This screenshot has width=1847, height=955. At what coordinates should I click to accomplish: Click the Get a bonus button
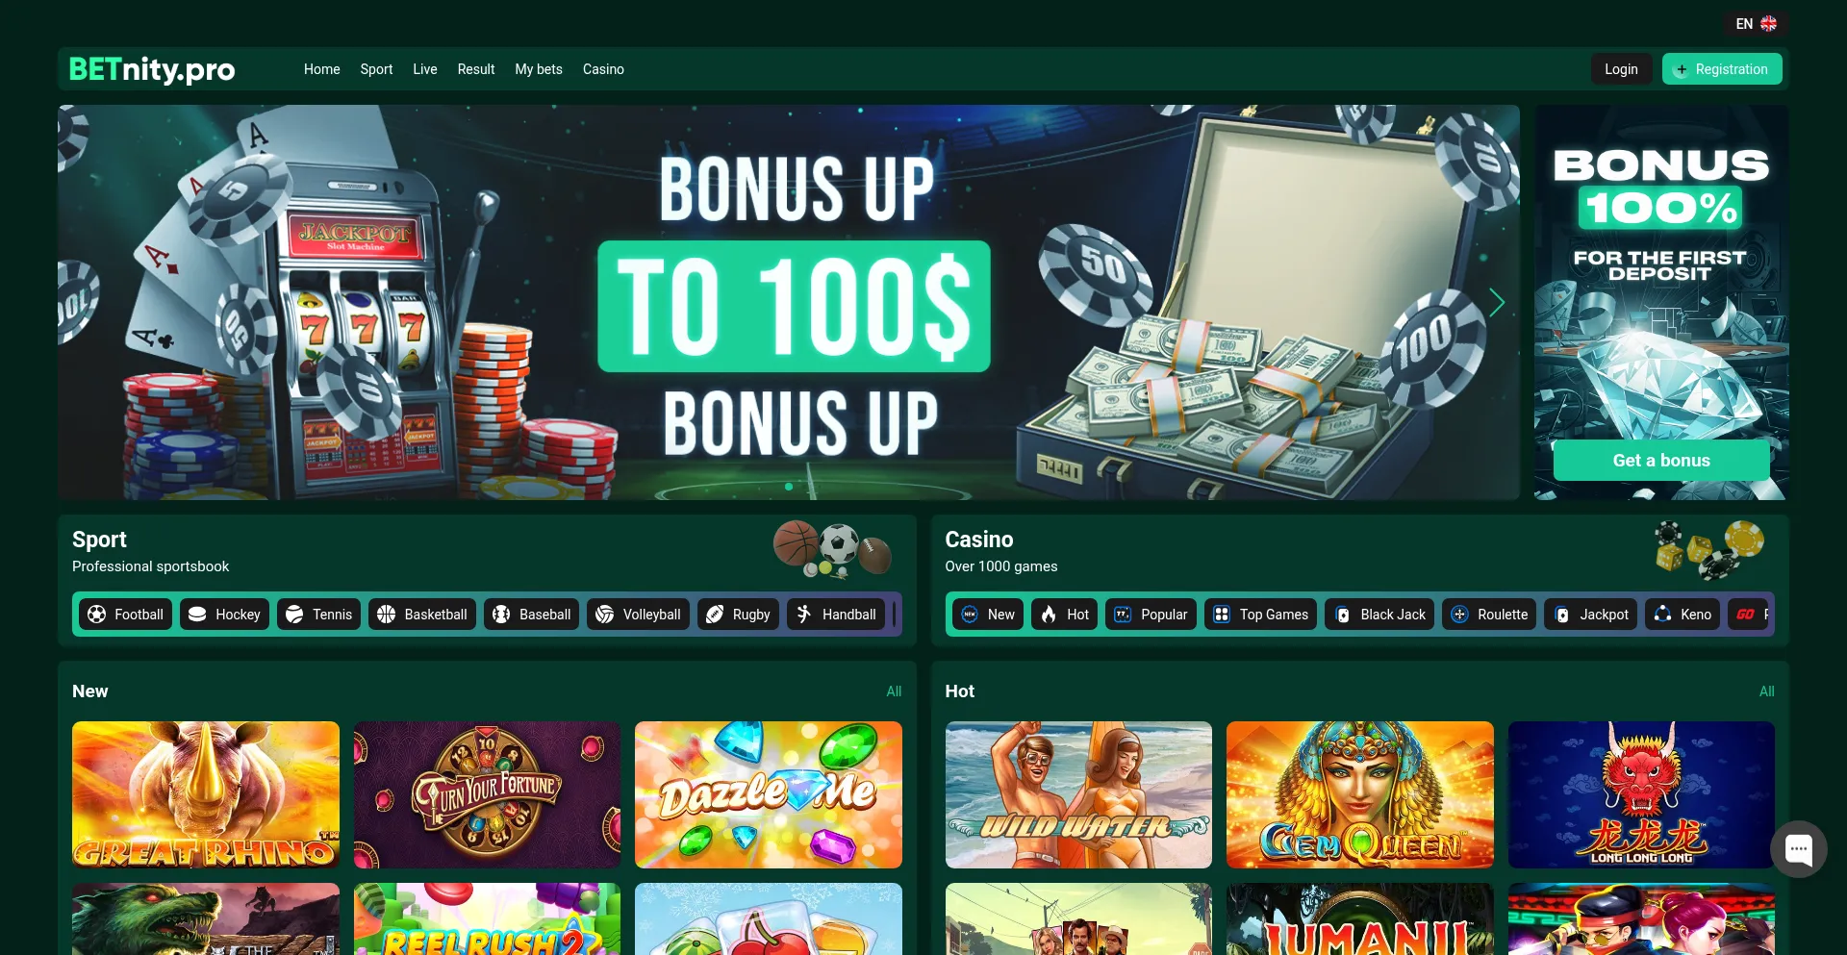[x=1661, y=461]
